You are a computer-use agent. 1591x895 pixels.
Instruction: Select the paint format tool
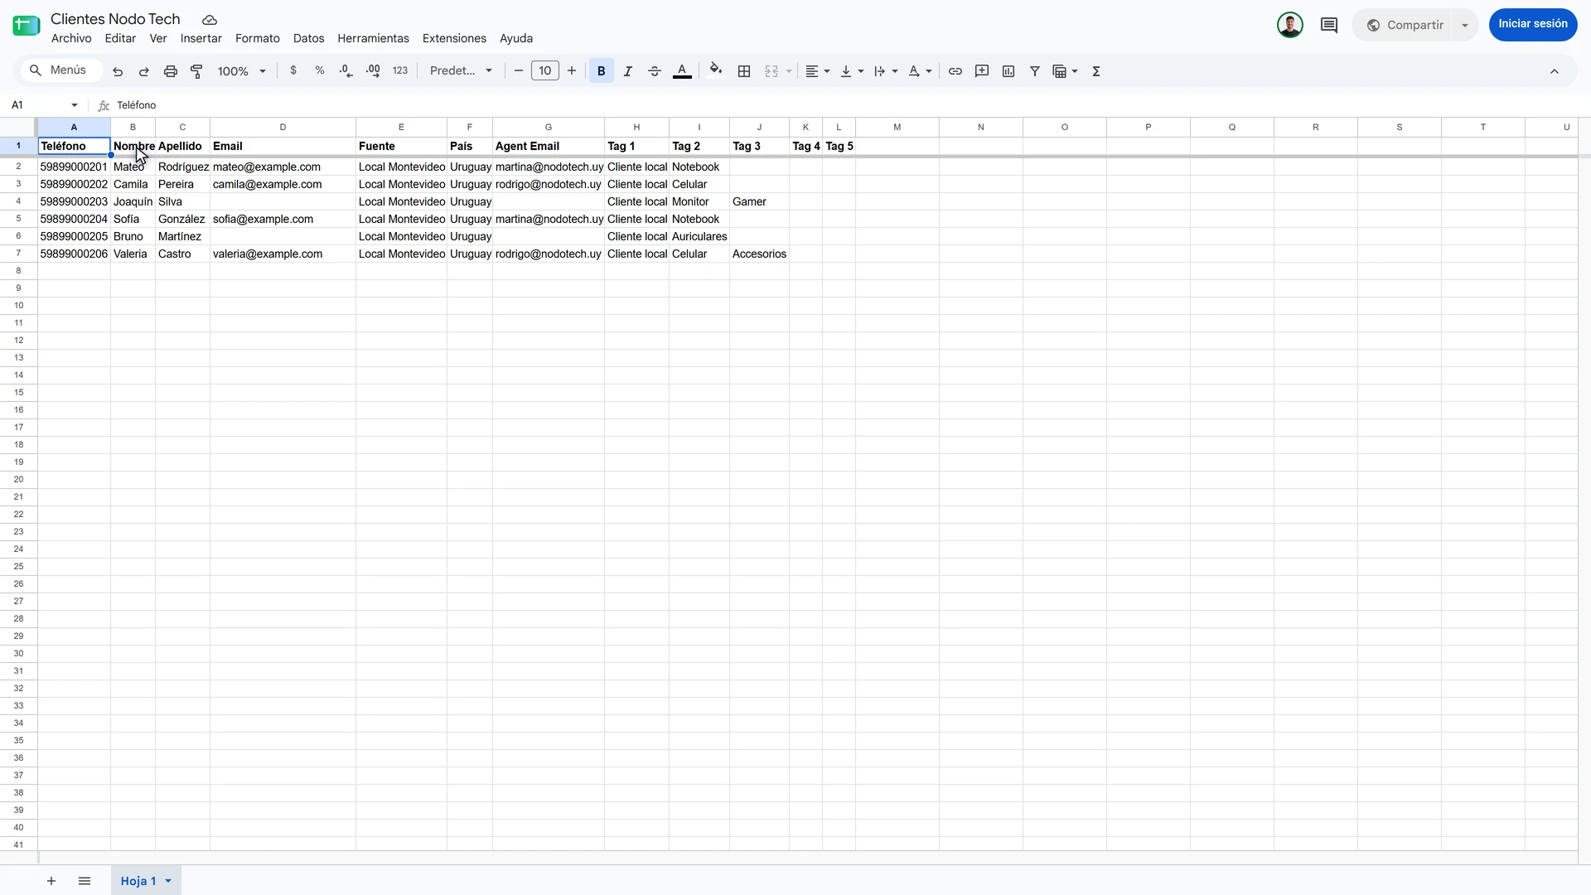(197, 71)
